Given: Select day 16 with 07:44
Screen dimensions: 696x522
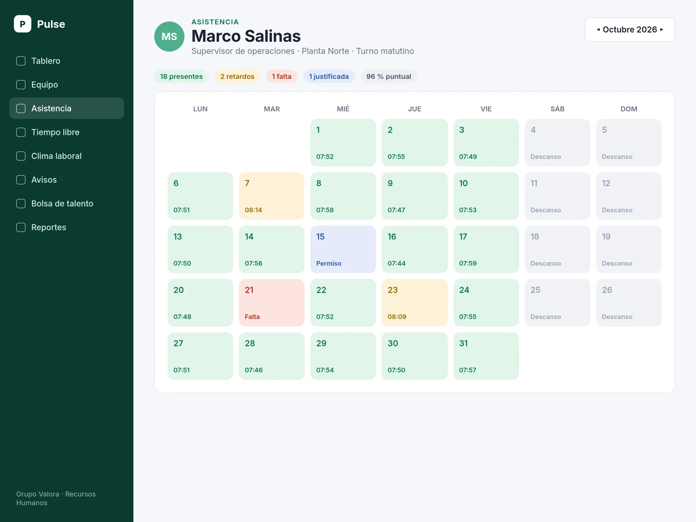Looking at the screenshot, I should pyautogui.click(x=415, y=249).
